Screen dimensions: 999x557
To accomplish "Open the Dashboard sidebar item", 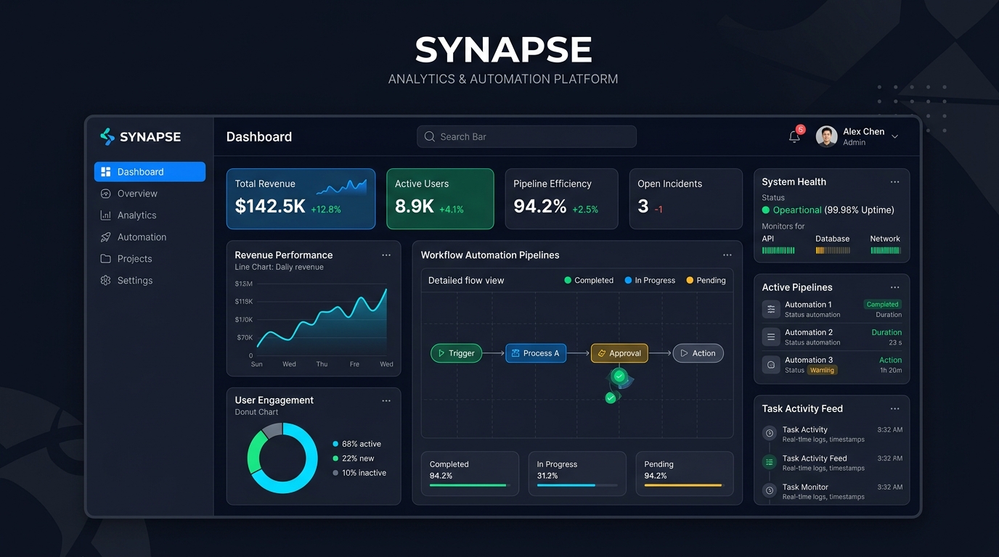I will point(150,172).
